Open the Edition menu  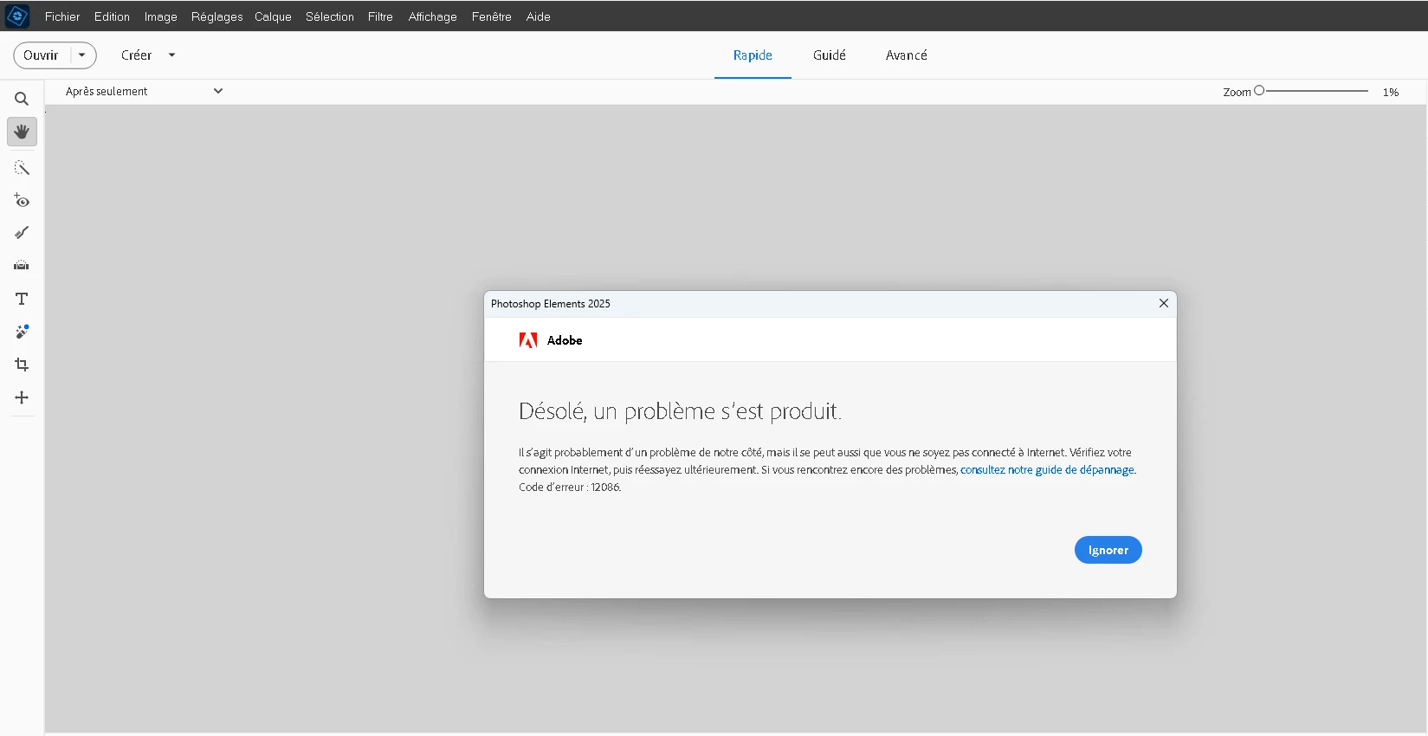tap(112, 16)
